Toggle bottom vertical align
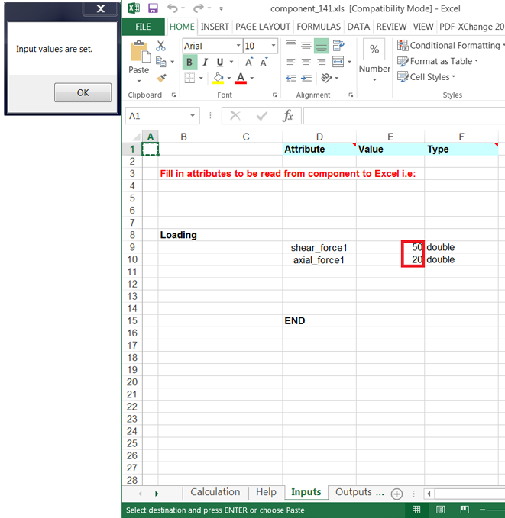Viewport: 505px width, 518px height. point(321,45)
